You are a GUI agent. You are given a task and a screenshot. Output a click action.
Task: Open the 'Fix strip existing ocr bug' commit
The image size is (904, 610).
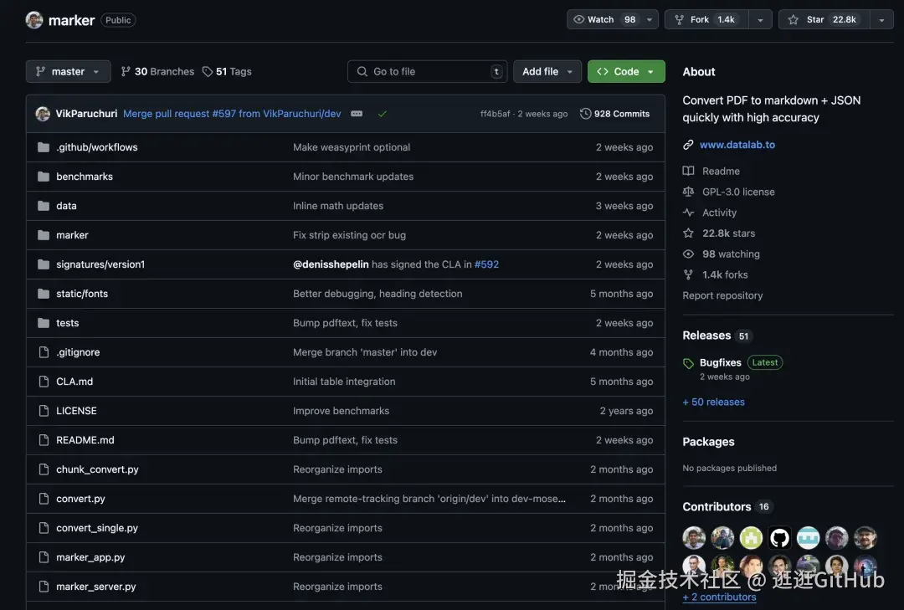tap(349, 234)
